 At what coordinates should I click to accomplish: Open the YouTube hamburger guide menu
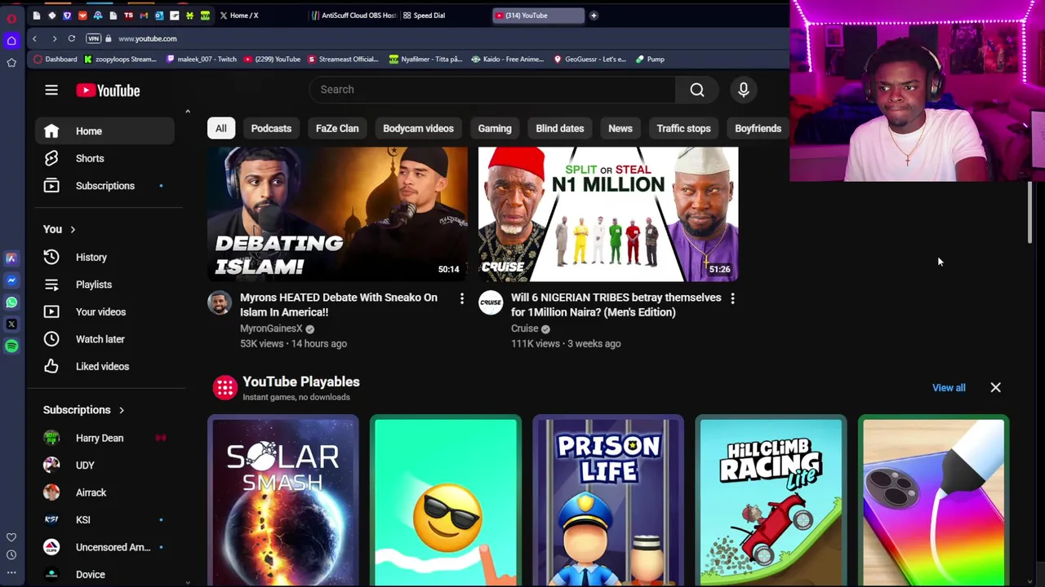click(51, 90)
